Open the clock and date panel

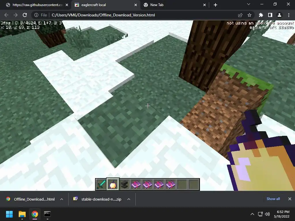[x=282, y=214]
